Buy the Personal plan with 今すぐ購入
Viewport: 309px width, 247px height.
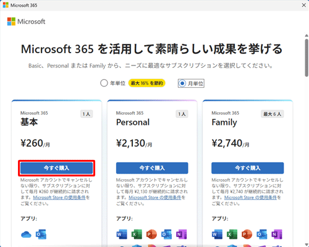[x=152, y=168]
